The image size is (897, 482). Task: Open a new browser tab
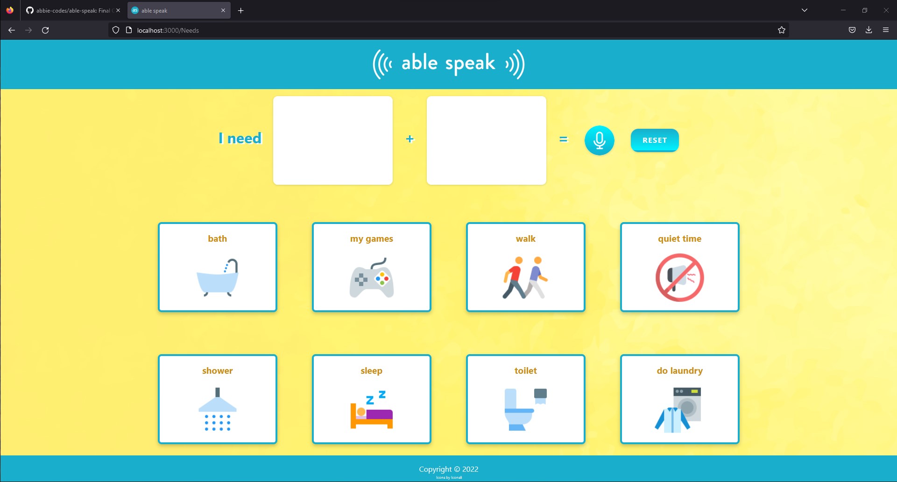click(x=241, y=10)
